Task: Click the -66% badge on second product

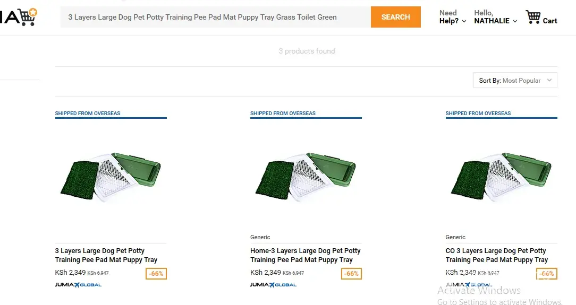Action: click(x=351, y=274)
